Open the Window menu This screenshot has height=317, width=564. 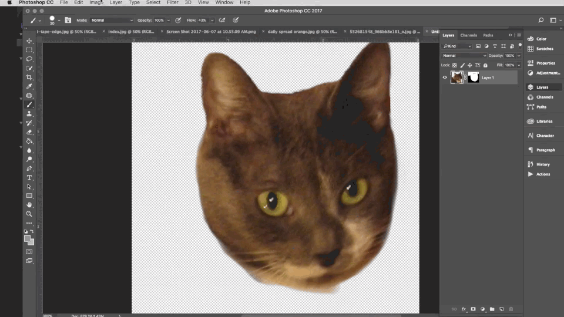(224, 2)
